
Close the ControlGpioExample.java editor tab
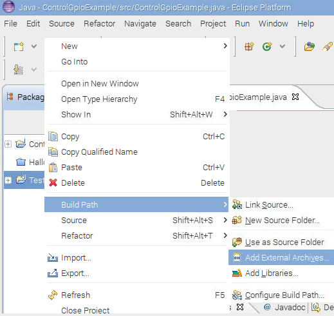[x=295, y=97]
